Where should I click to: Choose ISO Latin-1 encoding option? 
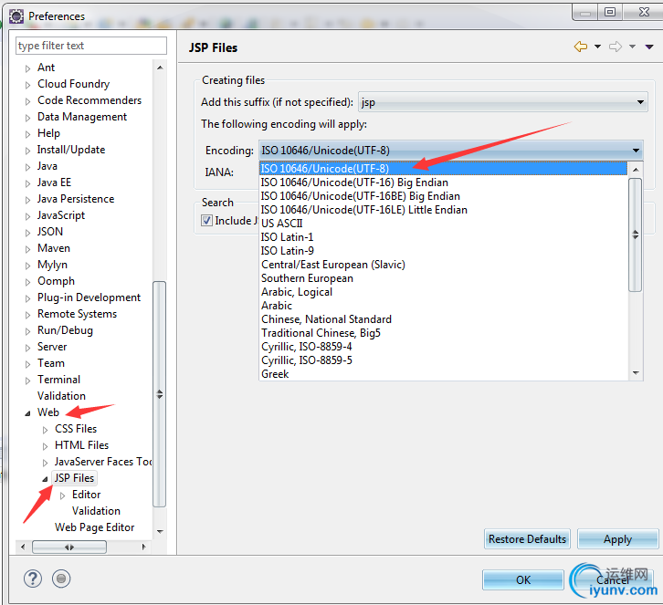(443, 237)
